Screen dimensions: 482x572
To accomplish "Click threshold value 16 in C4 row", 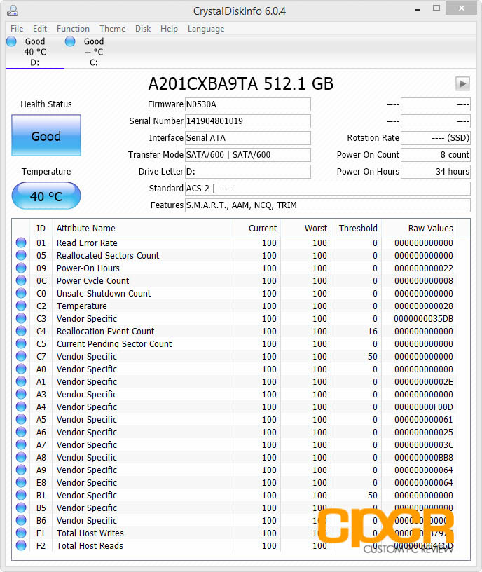I will pyautogui.click(x=372, y=332).
